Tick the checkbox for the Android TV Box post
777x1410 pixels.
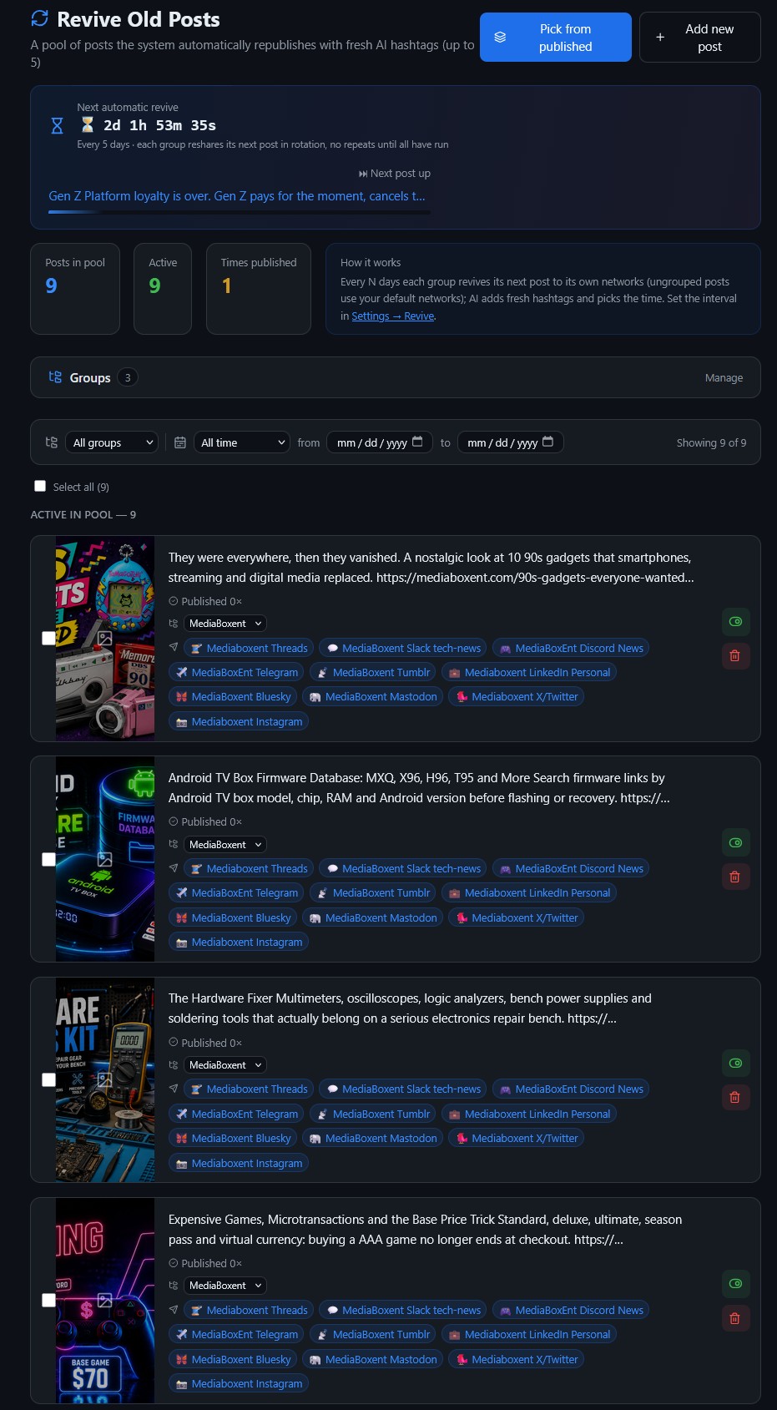coord(48,859)
